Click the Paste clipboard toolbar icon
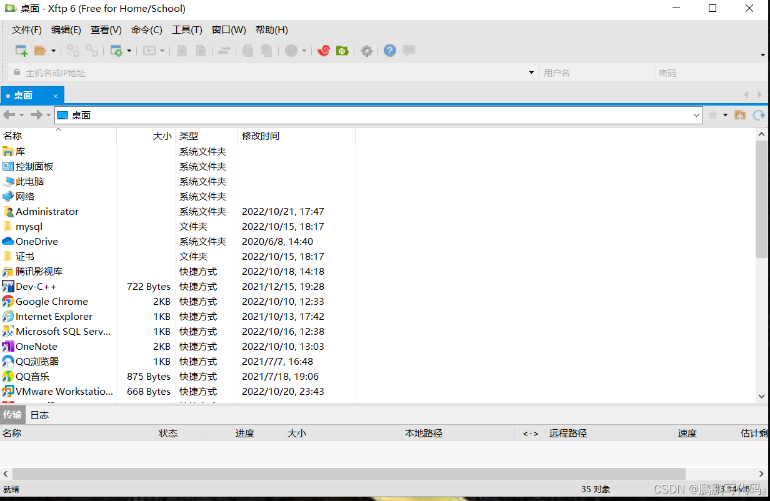The height and width of the screenshot is (501, 770). [x=267, y=51]
